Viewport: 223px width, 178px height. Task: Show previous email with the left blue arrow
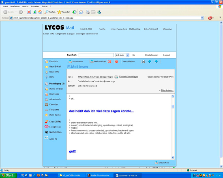tap(150, 61)
